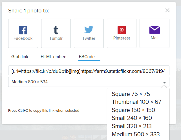
Task: Close the share dialog
Action: click(167, 10)
